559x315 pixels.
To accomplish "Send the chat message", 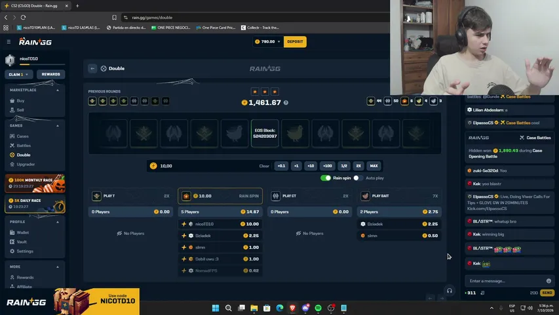I will [547, 293].
